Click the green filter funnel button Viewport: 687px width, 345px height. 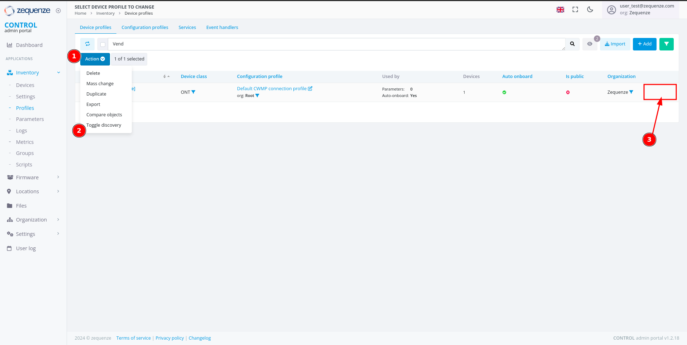tap(666, 44)
